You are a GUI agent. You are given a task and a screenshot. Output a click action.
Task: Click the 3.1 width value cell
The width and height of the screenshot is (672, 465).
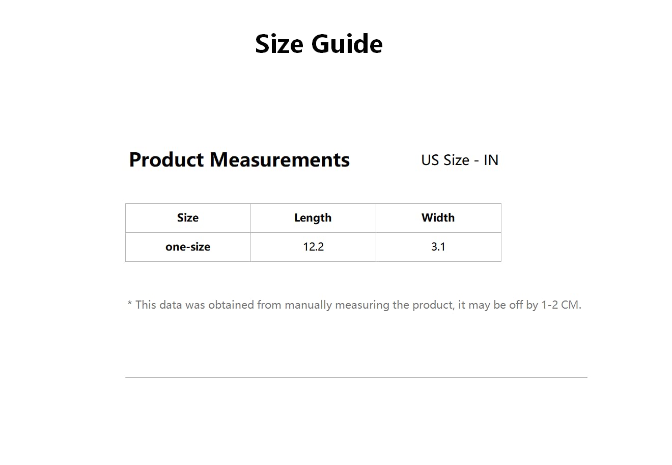tap(438, 247)
